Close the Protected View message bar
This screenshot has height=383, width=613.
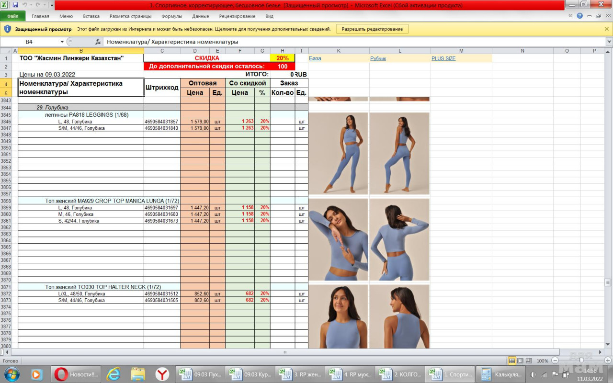click(x=607, y=29)
